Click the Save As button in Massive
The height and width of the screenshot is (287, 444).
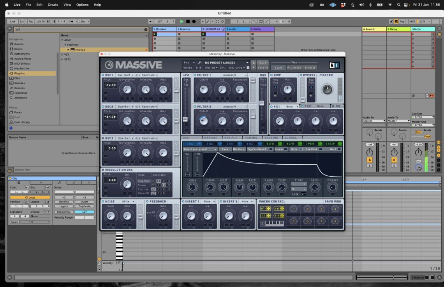click(263, 67)
